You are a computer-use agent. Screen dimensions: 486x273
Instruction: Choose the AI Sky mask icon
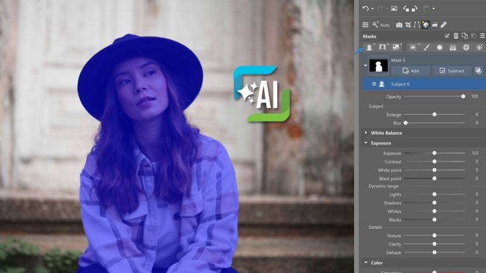397,47
